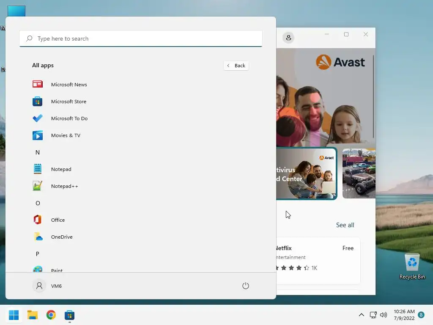Open OneDrive cloud icon
The width and height of the screenshot is (433, 325).
tap(38, 237)
